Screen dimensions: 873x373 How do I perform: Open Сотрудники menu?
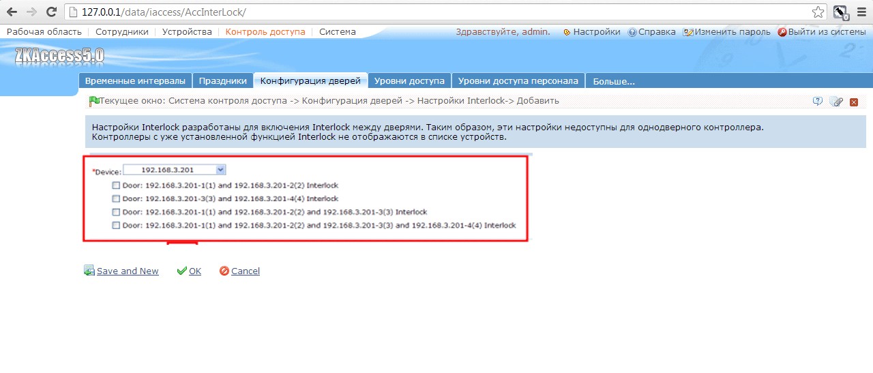(122, 32)
